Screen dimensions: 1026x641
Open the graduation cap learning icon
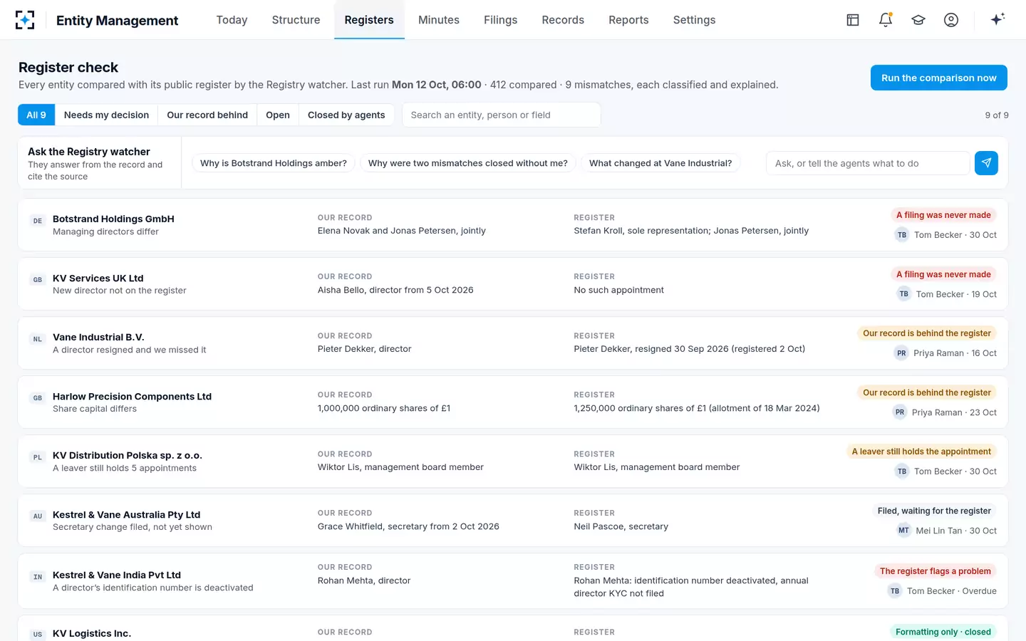tap(918, 20)
